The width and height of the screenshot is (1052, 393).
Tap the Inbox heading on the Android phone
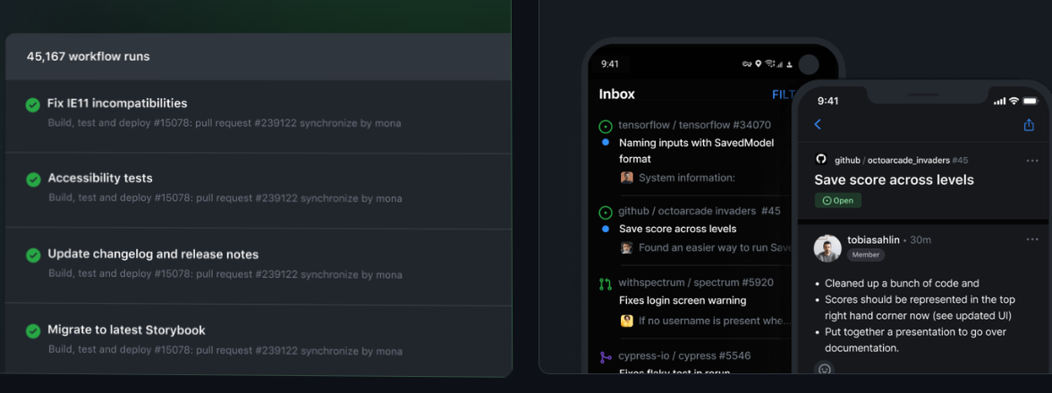(x=616, y=95)
